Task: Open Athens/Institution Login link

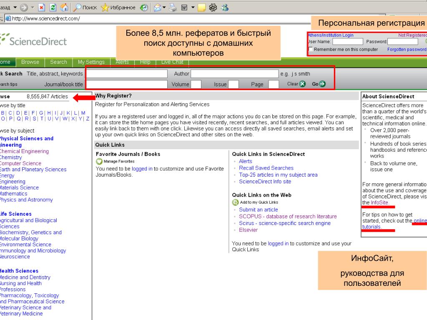Action: [x=331, y=35]
